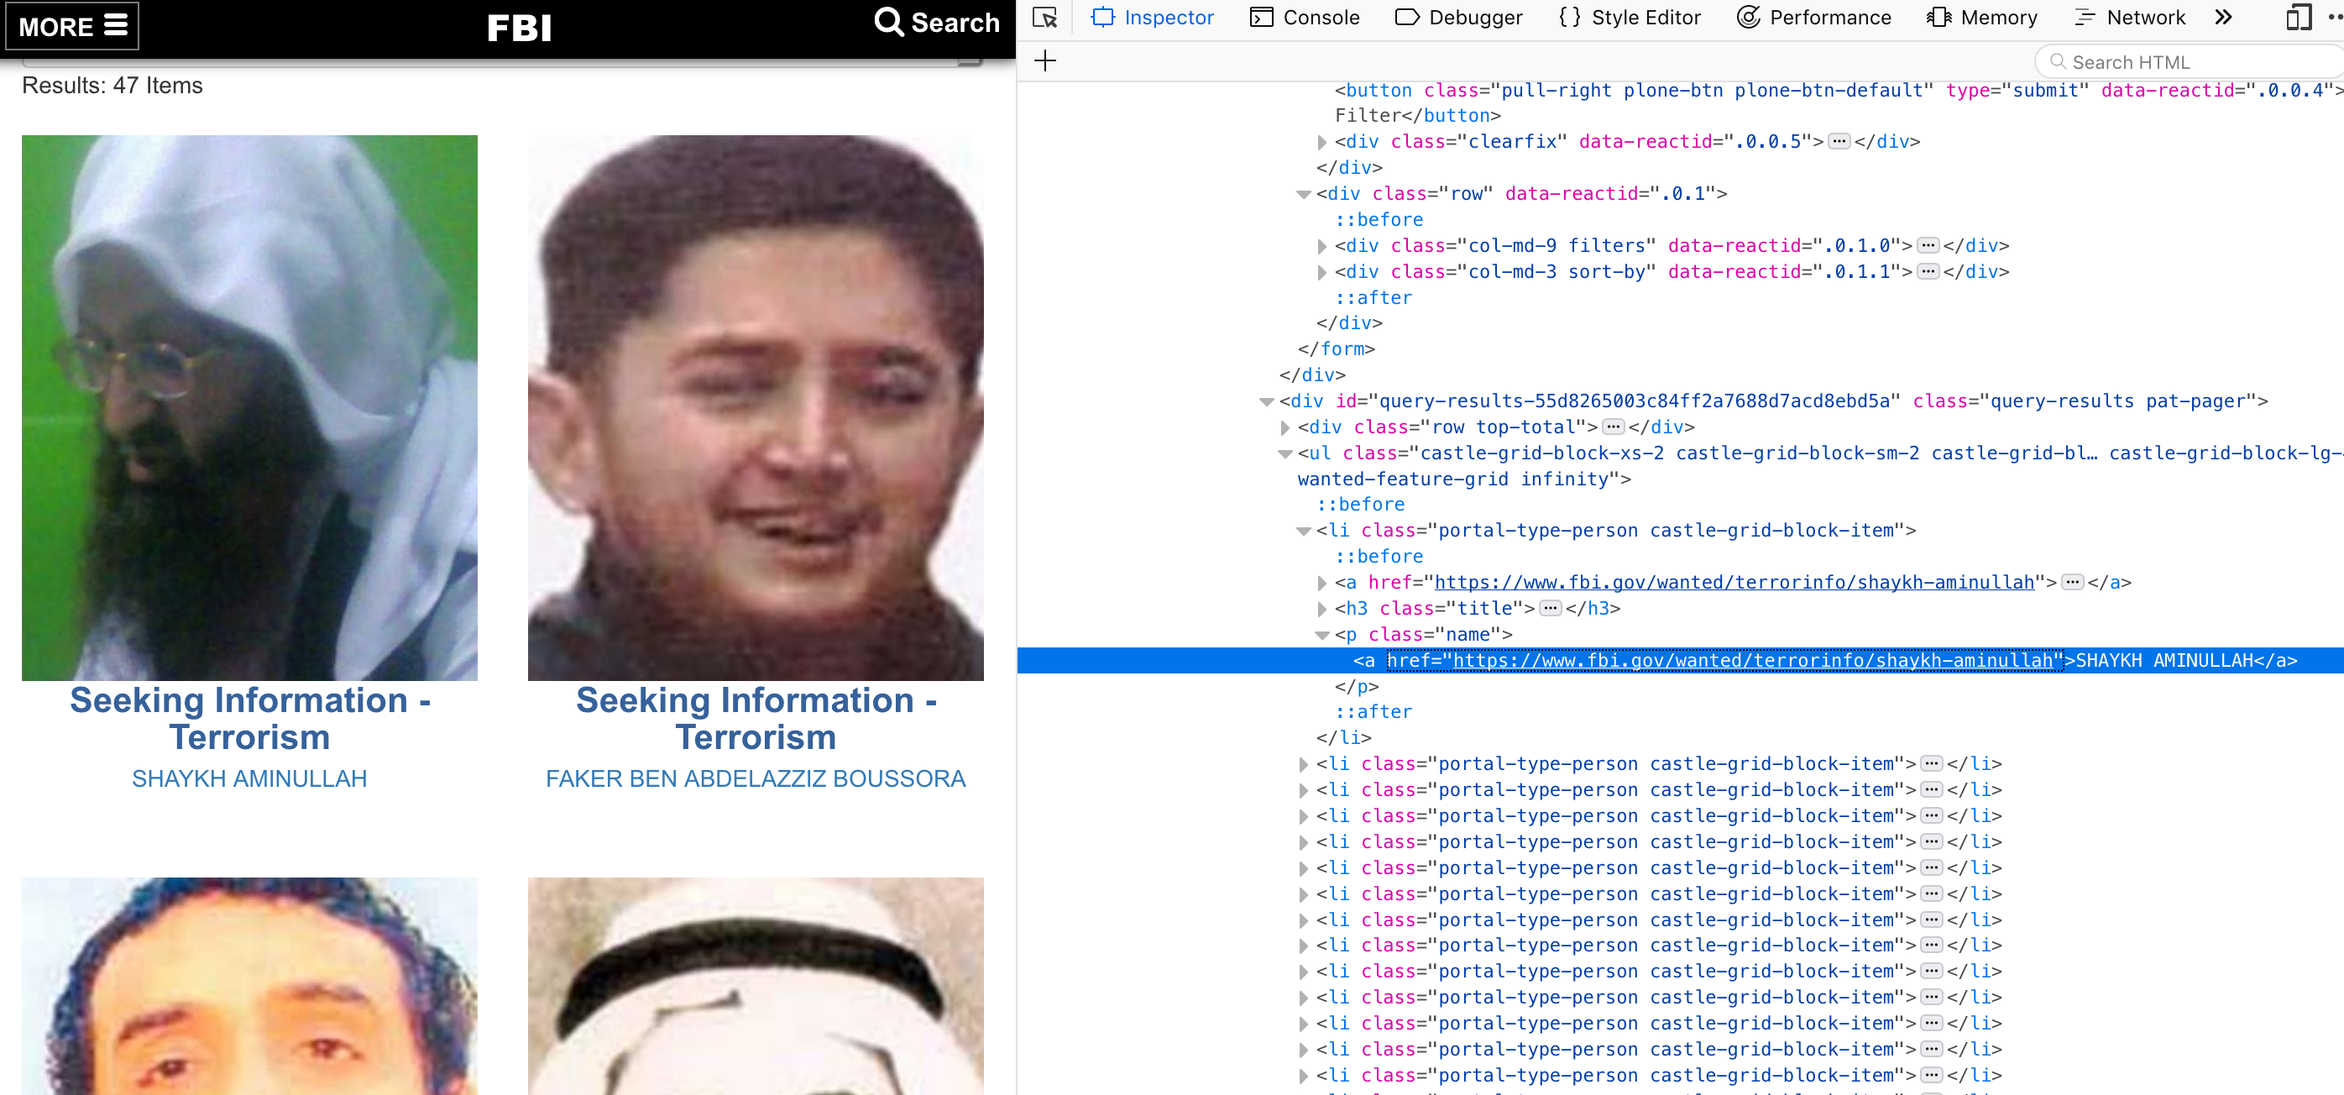Expand the row top-total div node
Viewport: 2344px width, 1095px height.
point(1284,427)
